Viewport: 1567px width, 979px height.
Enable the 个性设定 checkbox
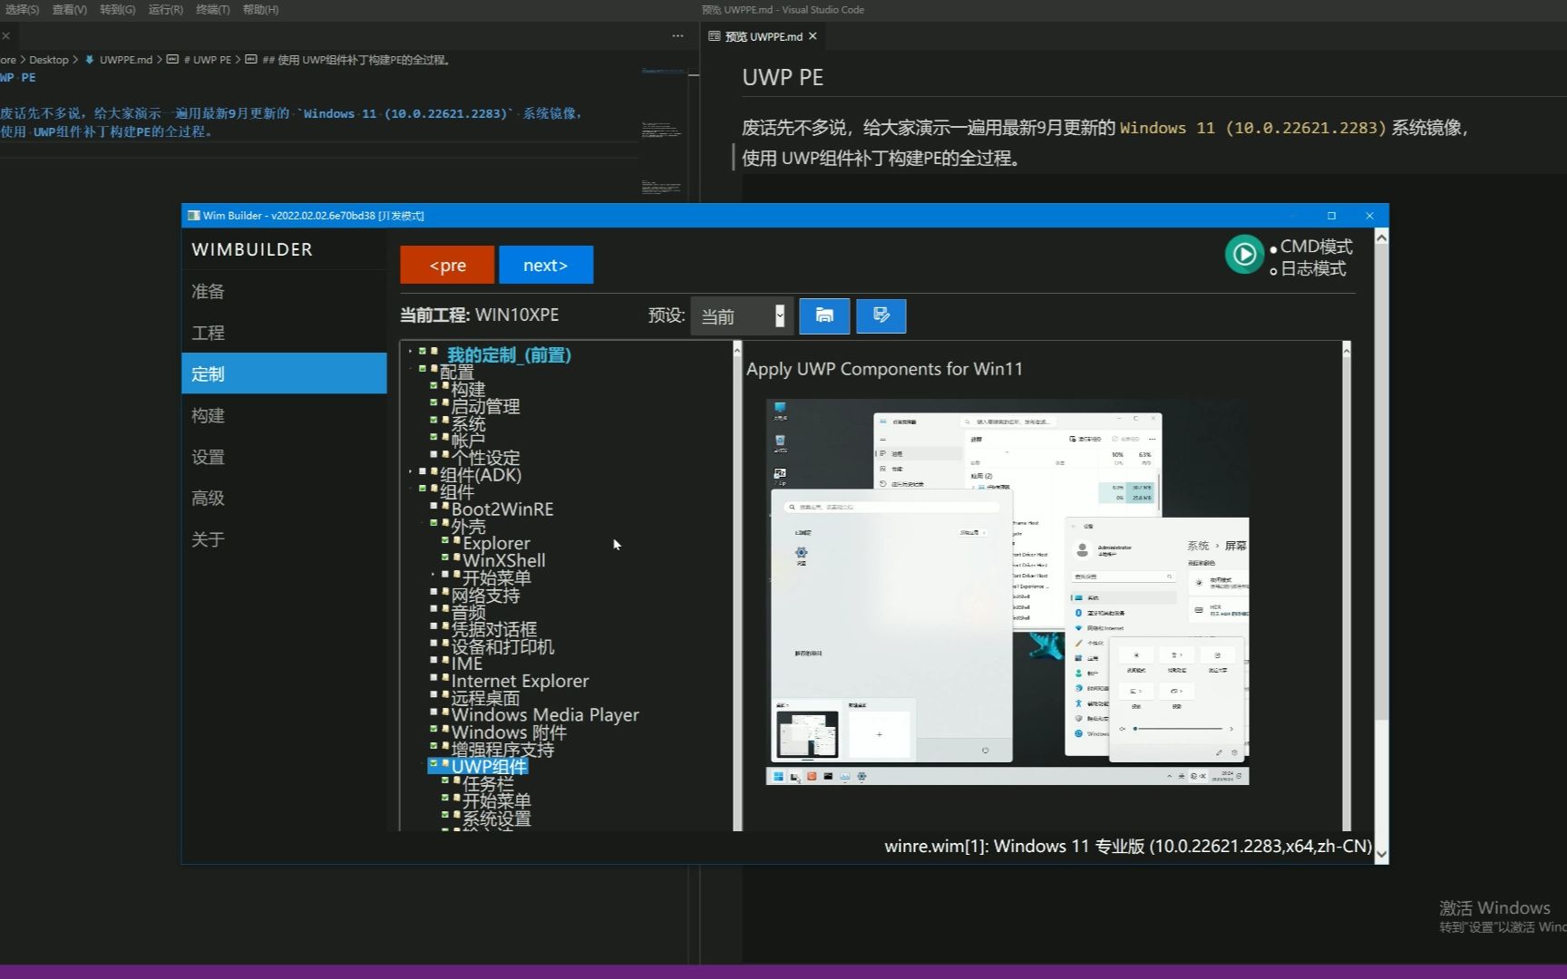click(x=433, y=454)
